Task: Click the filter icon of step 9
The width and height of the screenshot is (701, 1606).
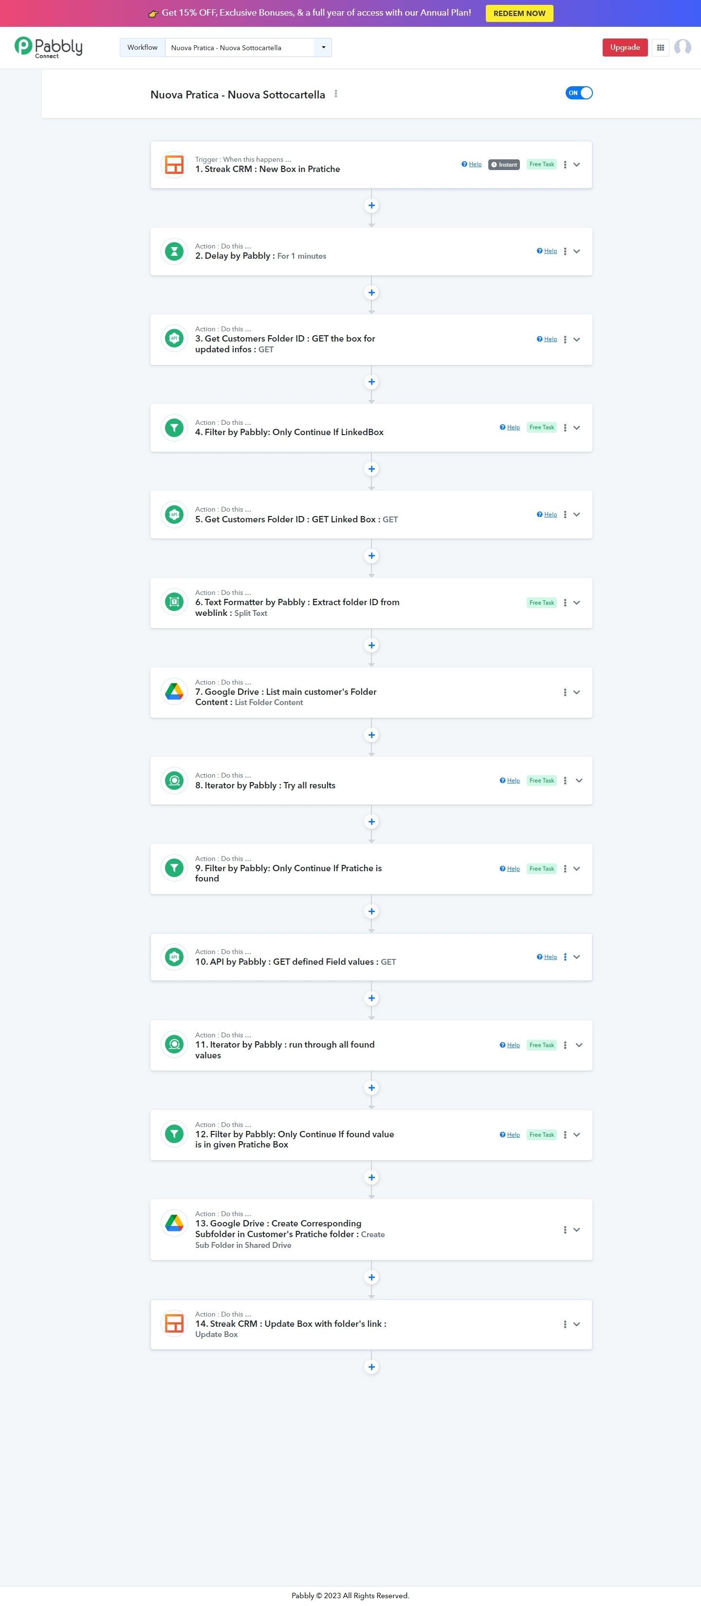Action: coord(174,868)
